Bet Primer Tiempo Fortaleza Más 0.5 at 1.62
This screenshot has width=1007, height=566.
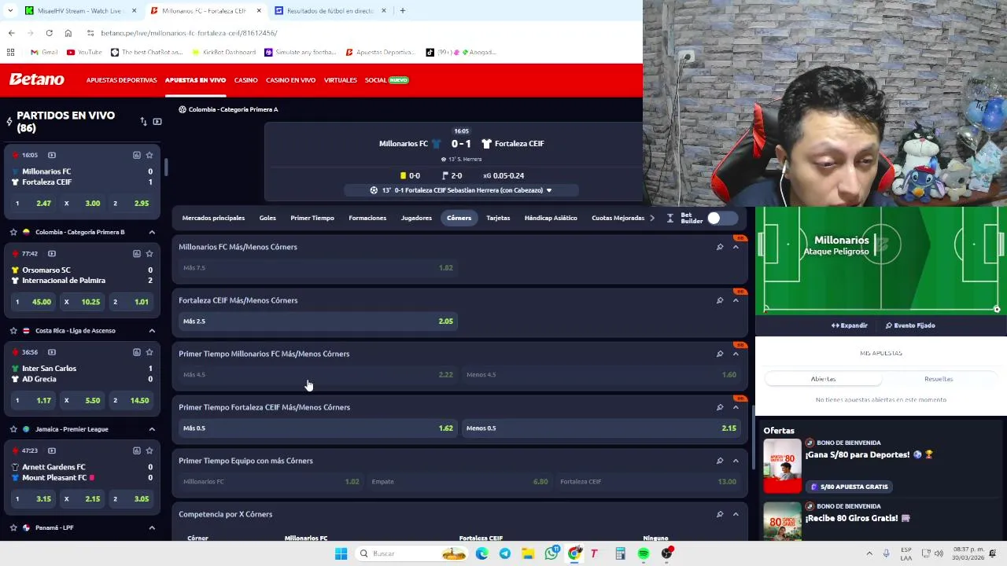[318, 428]
